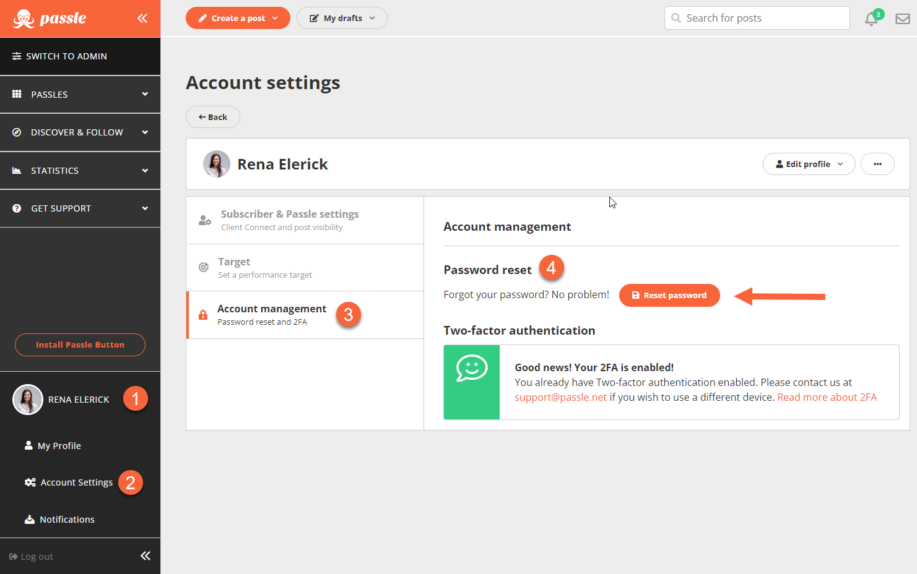Expand the Discover & Follow chevron
The height and width of the screenshot is (574, 917).
[145, 132]
